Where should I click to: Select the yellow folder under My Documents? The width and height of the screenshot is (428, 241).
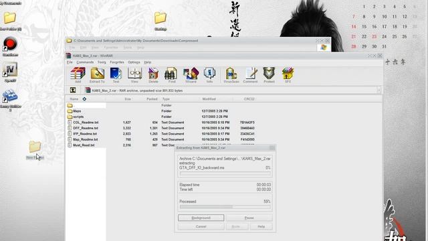click(10, 18)
